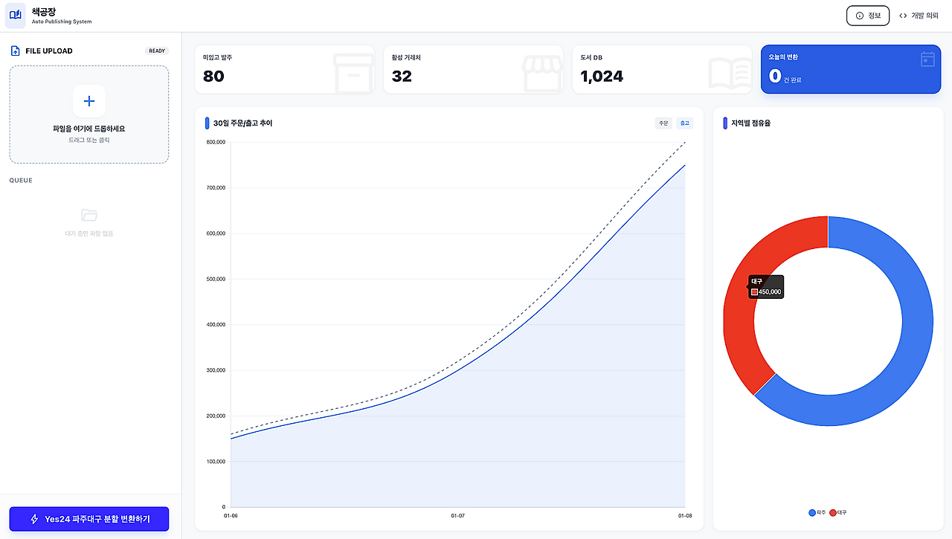Screen dimensions: 952x539
Task: Toggle 대구 legend item in donut chart
Action: click(x=838, y=513)
